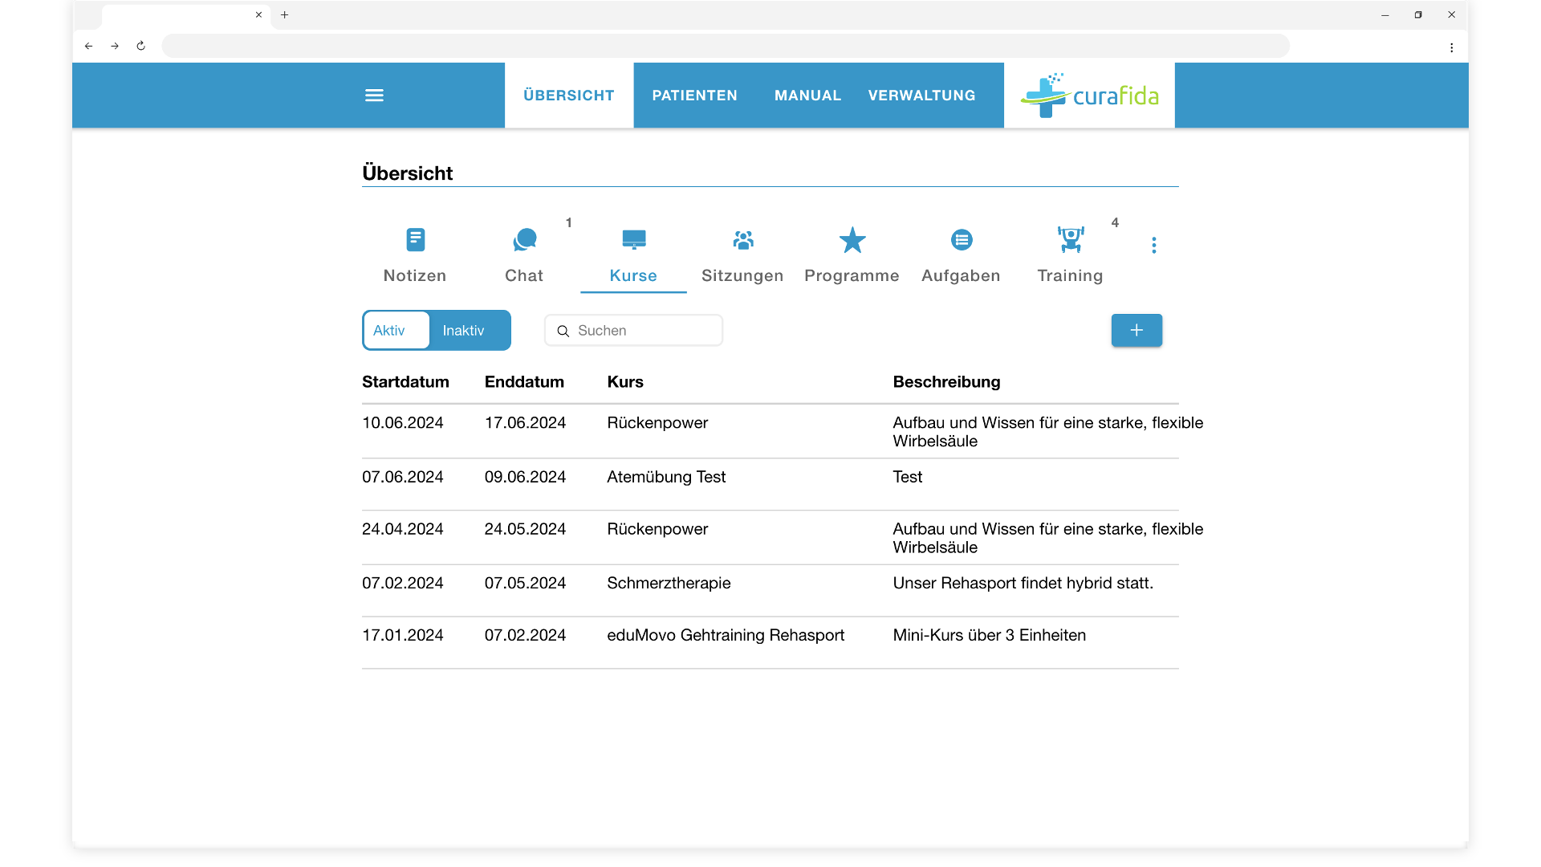
Task: Open the Notizen section
Action: click(x=415, y=255)
